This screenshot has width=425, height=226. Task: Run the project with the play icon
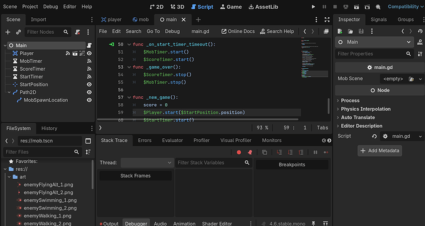(314, 7)
